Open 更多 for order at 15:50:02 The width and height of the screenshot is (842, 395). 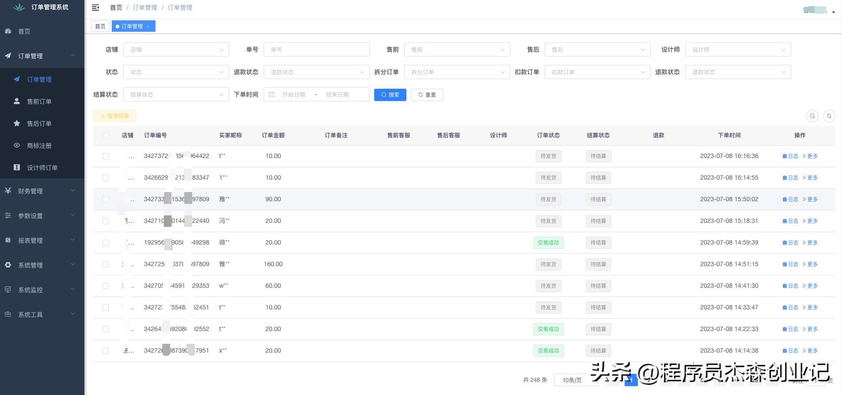click(810, 199)
